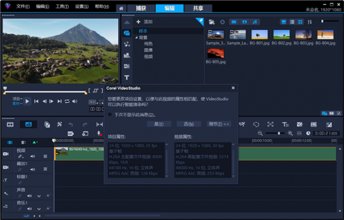
Task: Select the 视频 category in library tree
Action: point(148,57)
